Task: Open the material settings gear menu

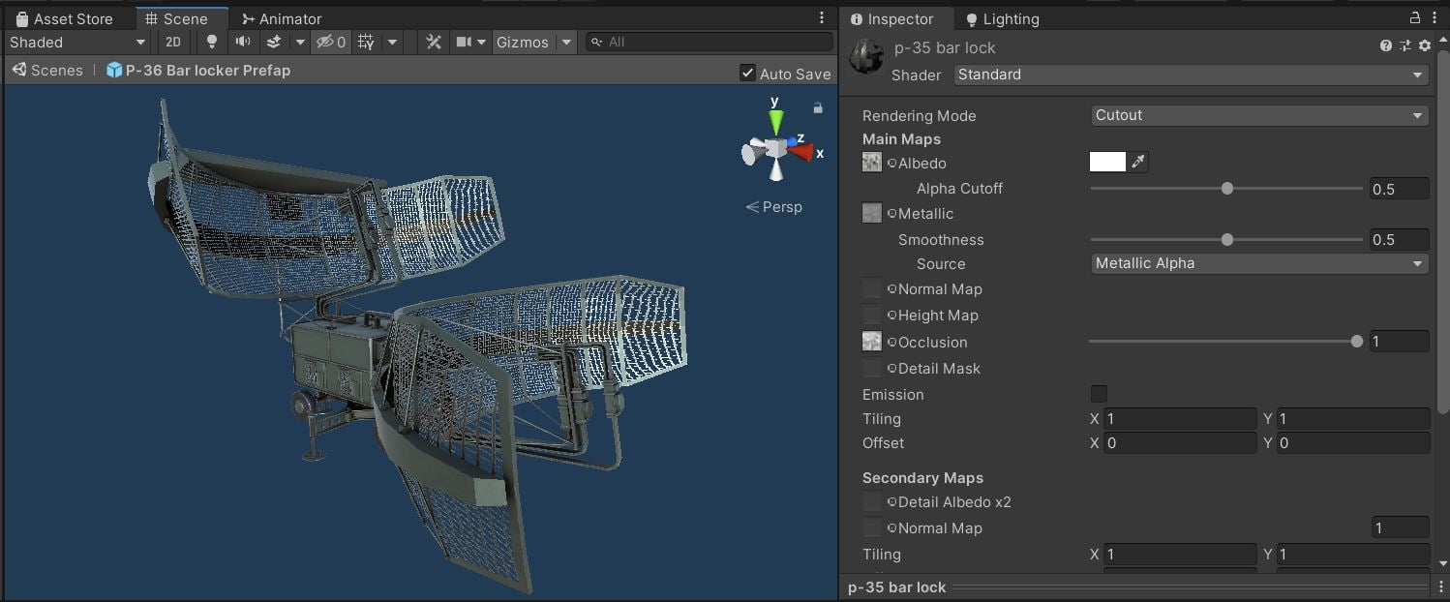Action: pos(1424,45)
